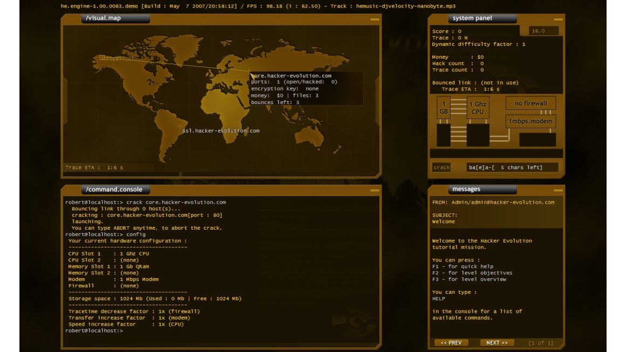Image resolution: width=626 pixels, height=352 pixels.
Task: Click "ports: 1 (open/hacked: 0)" in tooltip
Action: click(x=294, y=82)
